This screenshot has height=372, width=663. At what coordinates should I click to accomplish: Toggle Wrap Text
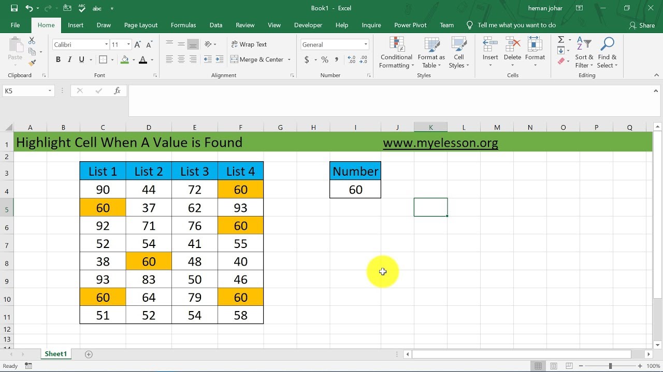tap(249, 44)
